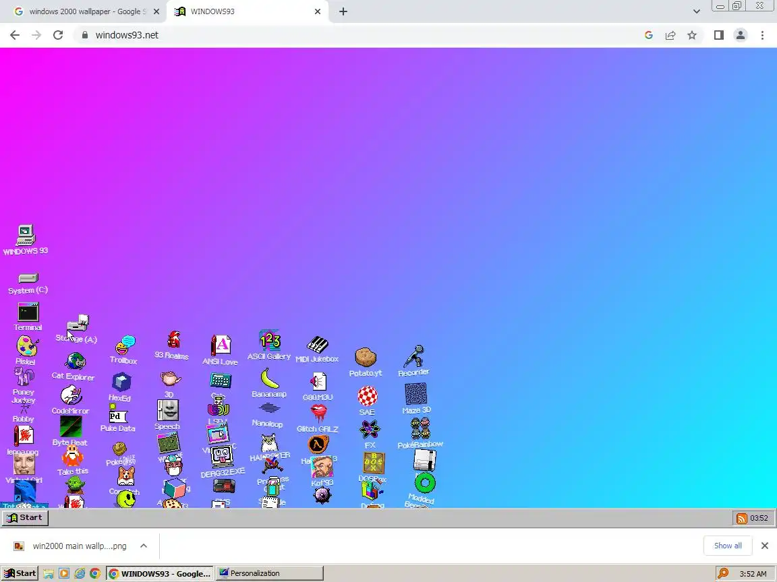Launch Internet Explorer from quick launch
The height and width of the screenshot is (582, 777).
[80, 574]
